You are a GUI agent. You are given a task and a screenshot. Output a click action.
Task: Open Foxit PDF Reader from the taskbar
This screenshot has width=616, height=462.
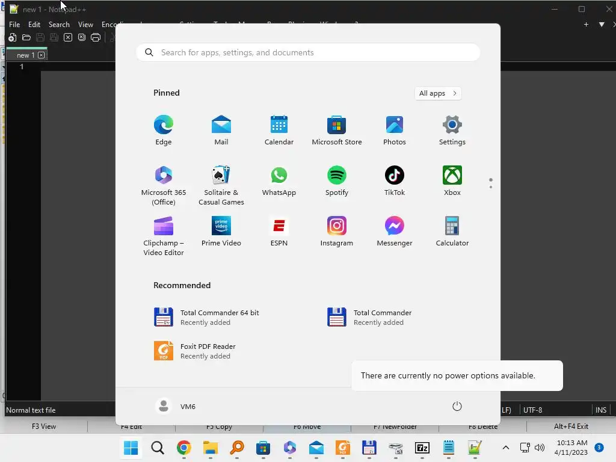tap(342, 448)
